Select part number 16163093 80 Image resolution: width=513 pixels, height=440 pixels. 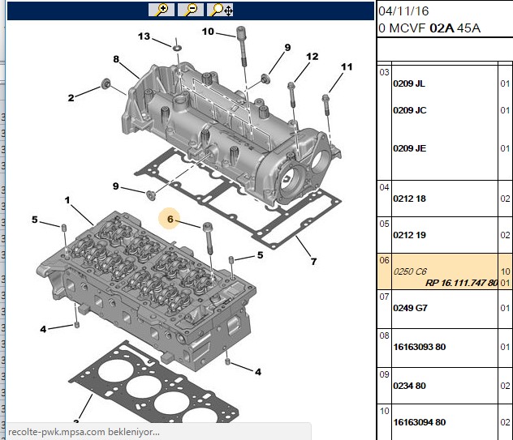pyautogui.click(x=420, y=347)
